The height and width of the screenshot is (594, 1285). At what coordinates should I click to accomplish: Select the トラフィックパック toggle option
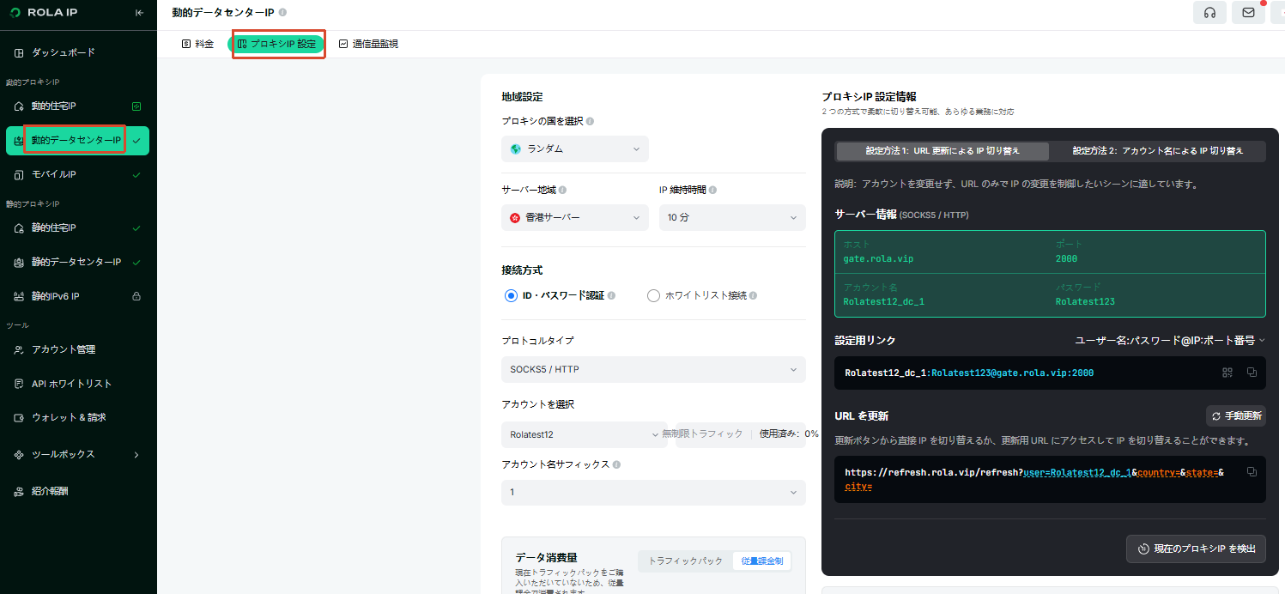pos(686,561)
